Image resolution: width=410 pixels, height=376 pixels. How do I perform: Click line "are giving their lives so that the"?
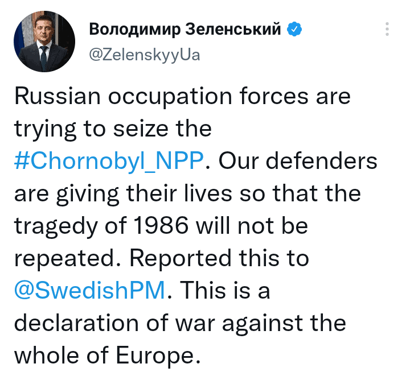(x=187, y=194)
